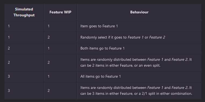205x102 pixels.
Task: Click the Feature WIP column header
Action: (x=61, y=12)
